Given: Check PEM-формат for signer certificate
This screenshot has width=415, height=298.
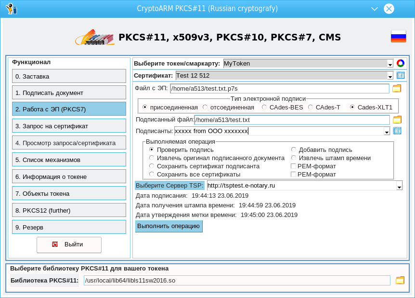Looking at the screenshot, I should coord(293,166).
